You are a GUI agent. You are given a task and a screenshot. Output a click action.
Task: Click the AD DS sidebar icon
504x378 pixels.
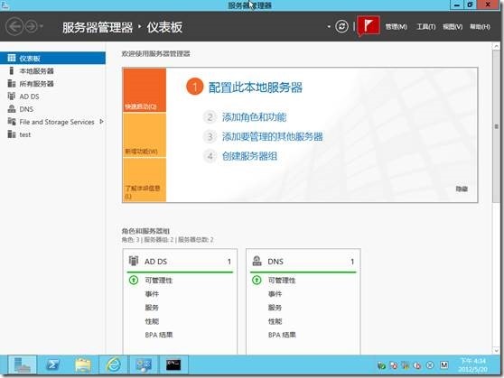[12, 96]
